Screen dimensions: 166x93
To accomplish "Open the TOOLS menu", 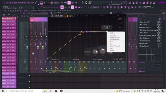I will click(x=29, y=3).
